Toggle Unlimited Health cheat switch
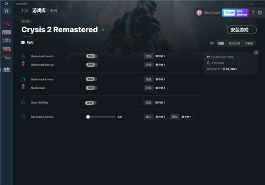Viewport: 265px width, 185px height. pyautogui.click(x=91, y=56)
